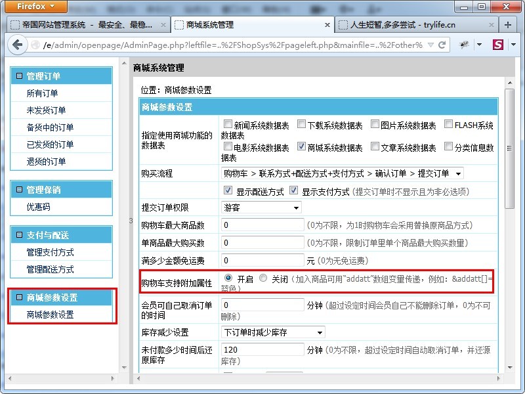The width and height of the screenshot is (525, 394).
Task: Open 管理配送方式 link
Action: 51,269
